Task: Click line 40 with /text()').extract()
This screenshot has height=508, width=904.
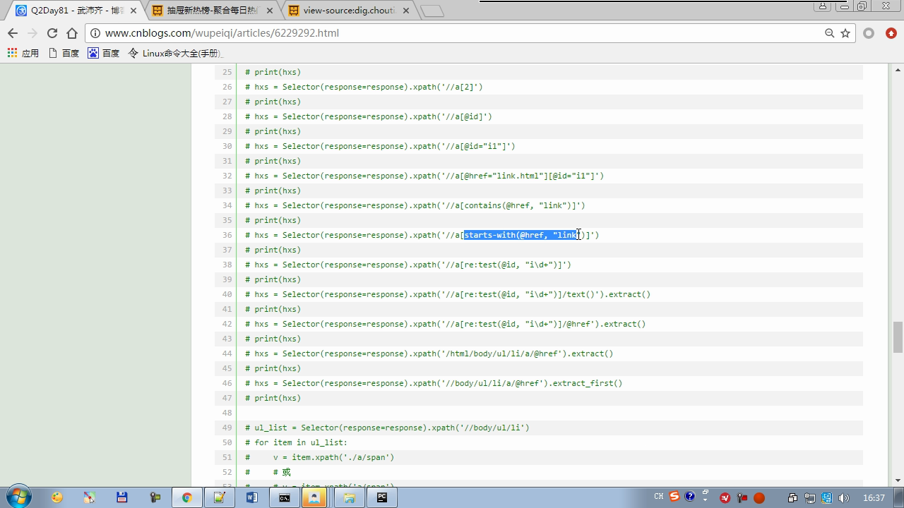Action: 448,294
